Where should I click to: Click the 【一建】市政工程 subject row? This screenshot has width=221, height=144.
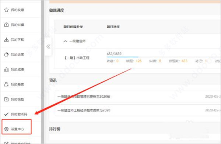pos(77,58)
